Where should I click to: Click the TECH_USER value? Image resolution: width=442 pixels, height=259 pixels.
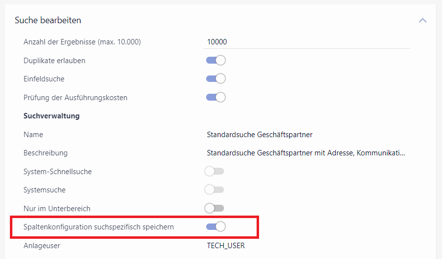click(225, 246)
